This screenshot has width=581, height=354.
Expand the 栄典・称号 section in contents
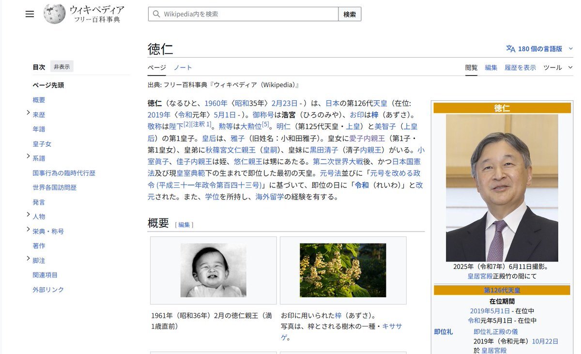[x=28, y=230]
